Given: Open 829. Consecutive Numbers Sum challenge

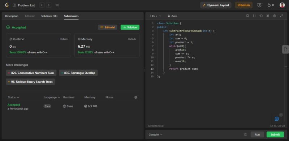Looking at the screenshot, I should (31, 73).
